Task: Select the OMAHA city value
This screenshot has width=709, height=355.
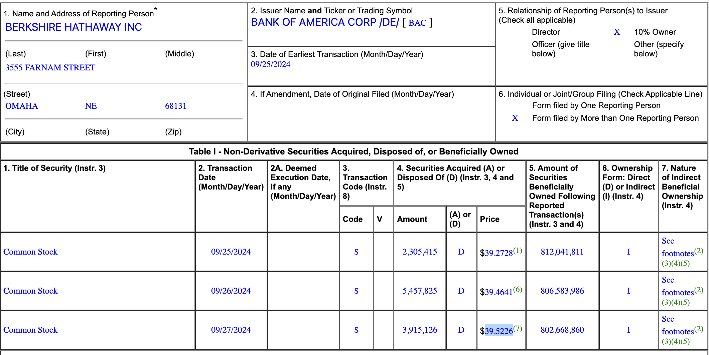Action: (21, 106)
